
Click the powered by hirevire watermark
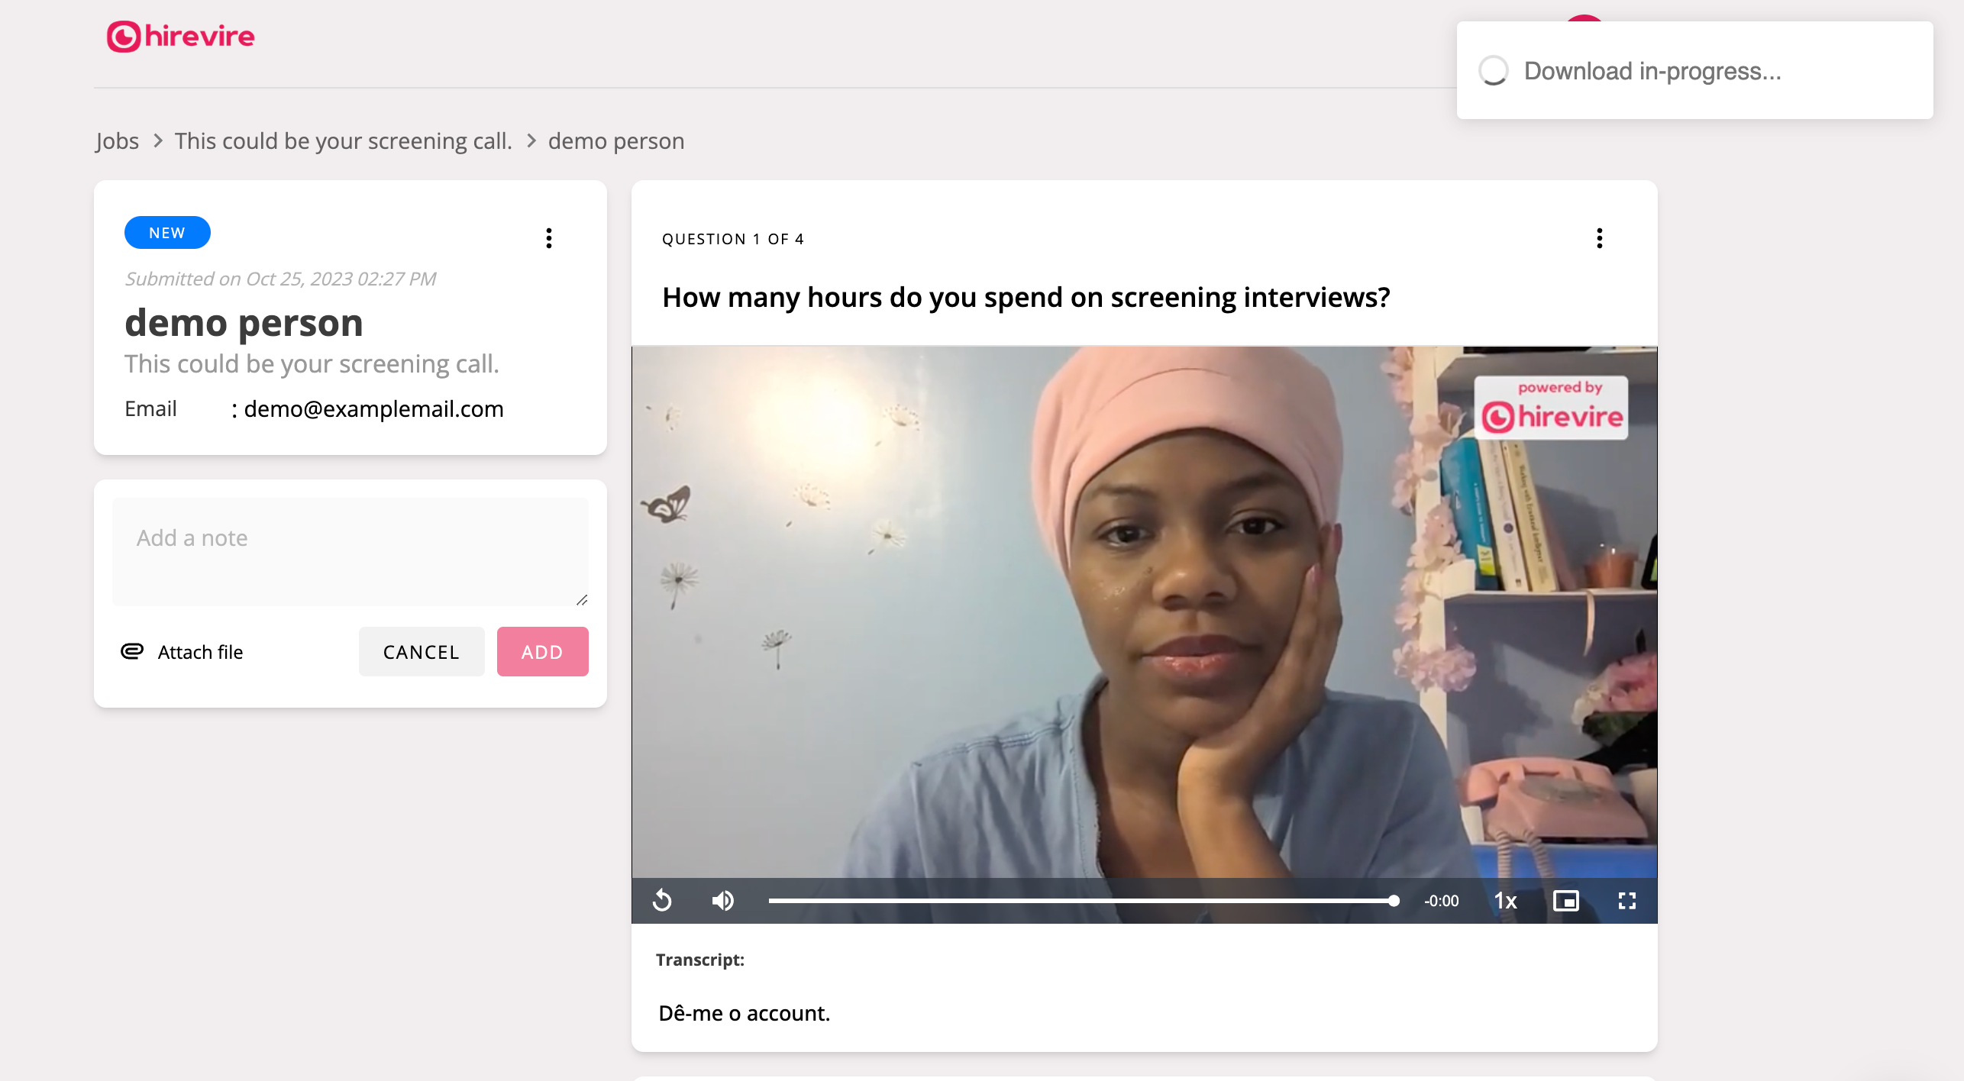click(1551, 408)
